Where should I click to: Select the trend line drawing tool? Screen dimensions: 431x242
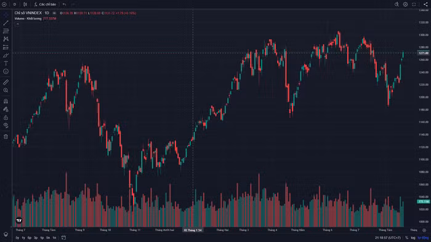pos(6,23)
